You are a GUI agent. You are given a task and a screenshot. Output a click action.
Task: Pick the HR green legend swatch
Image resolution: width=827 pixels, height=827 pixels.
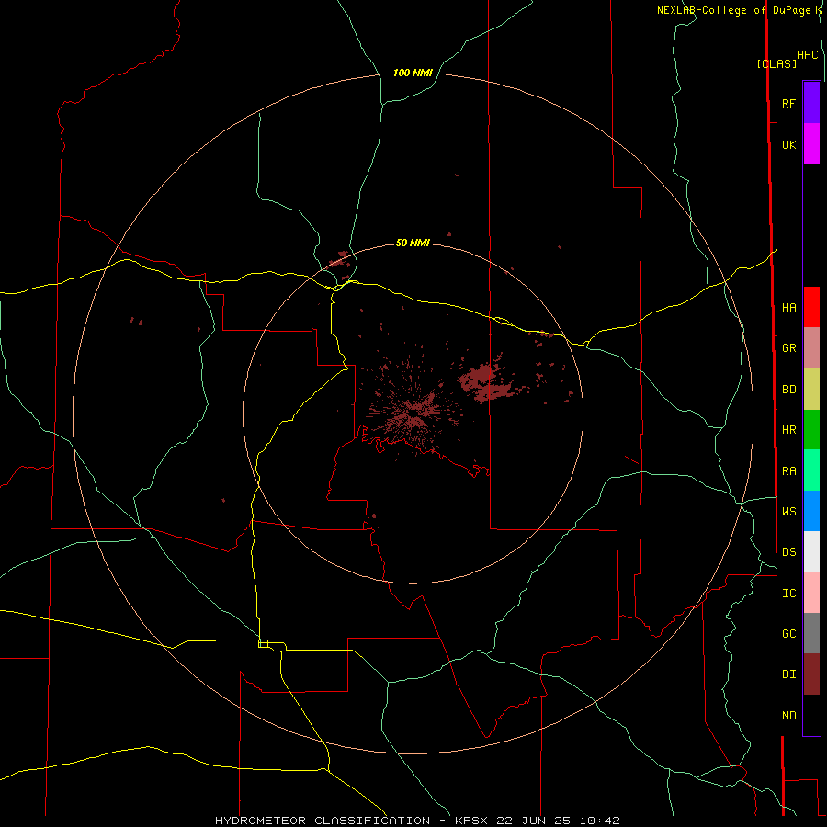point(811,429)
